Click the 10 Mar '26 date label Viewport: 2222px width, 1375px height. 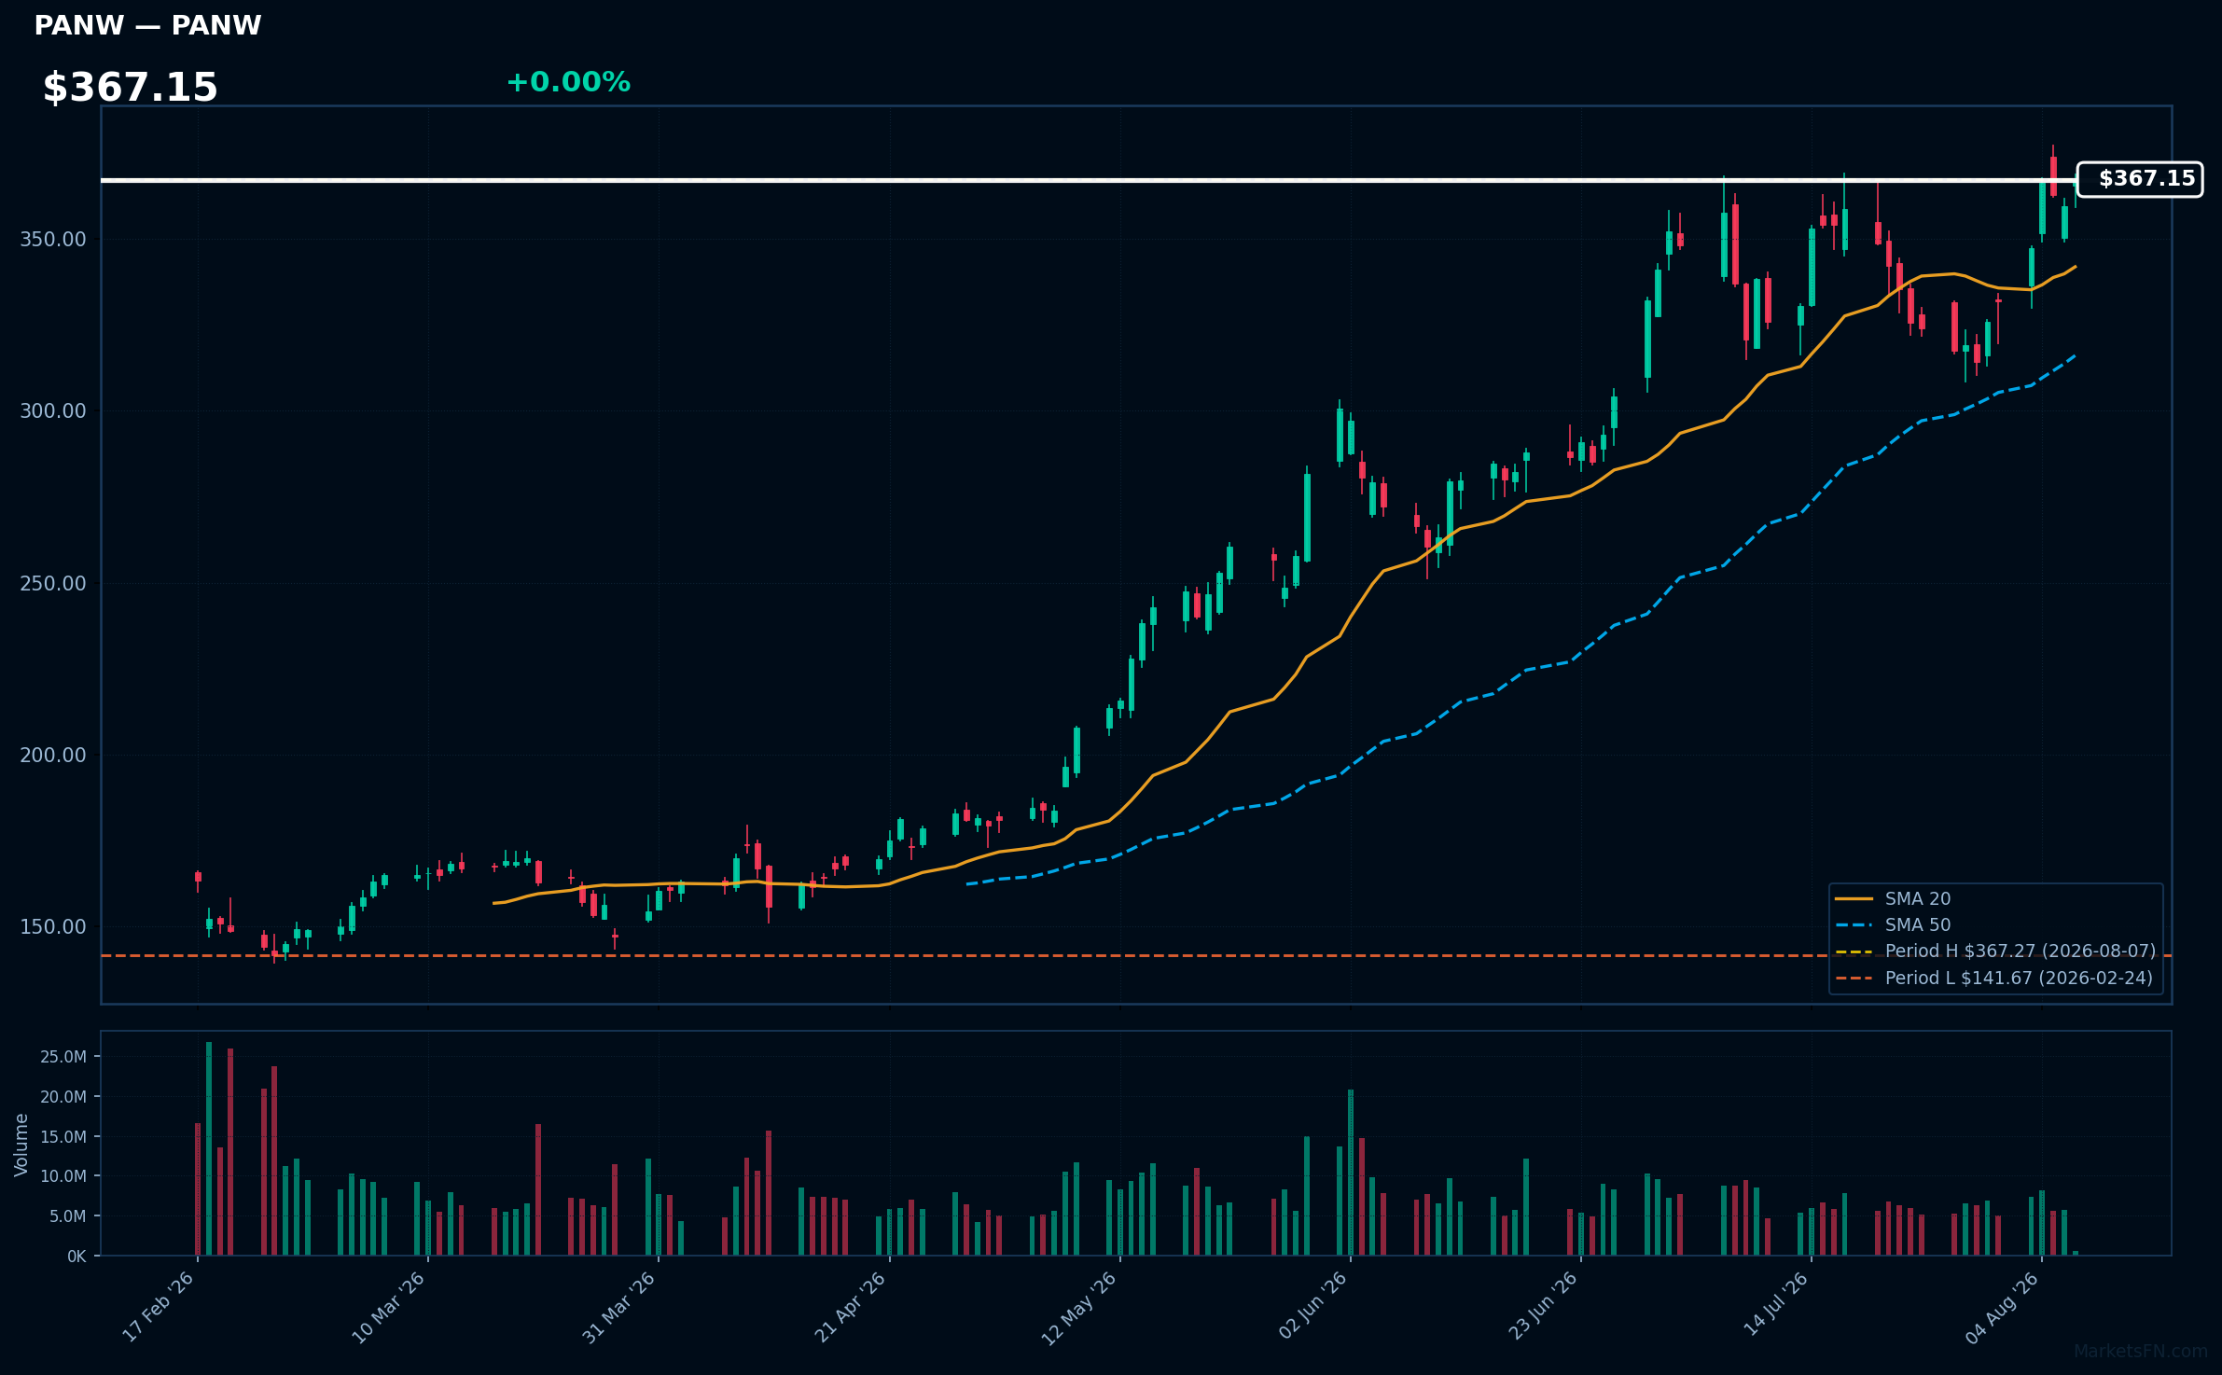click(389, 1308)
